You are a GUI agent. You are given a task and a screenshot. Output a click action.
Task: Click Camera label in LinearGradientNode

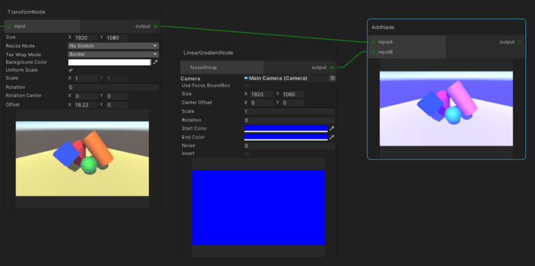190,79
